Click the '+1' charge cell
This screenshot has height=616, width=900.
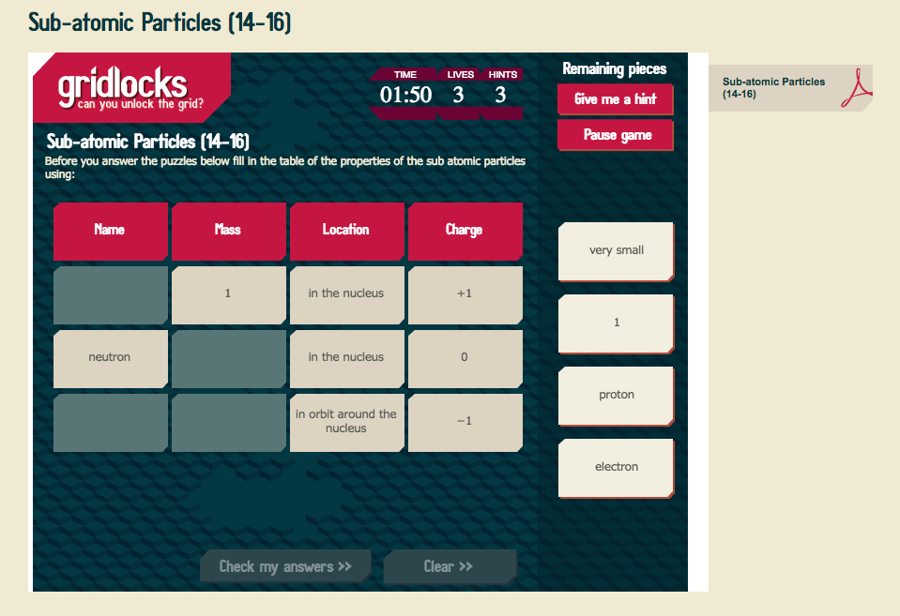click(465, 293)
